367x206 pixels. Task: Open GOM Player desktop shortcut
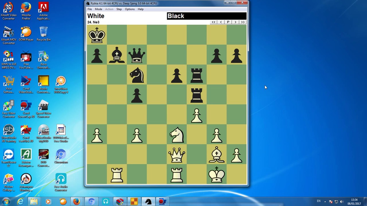point(26,34)
